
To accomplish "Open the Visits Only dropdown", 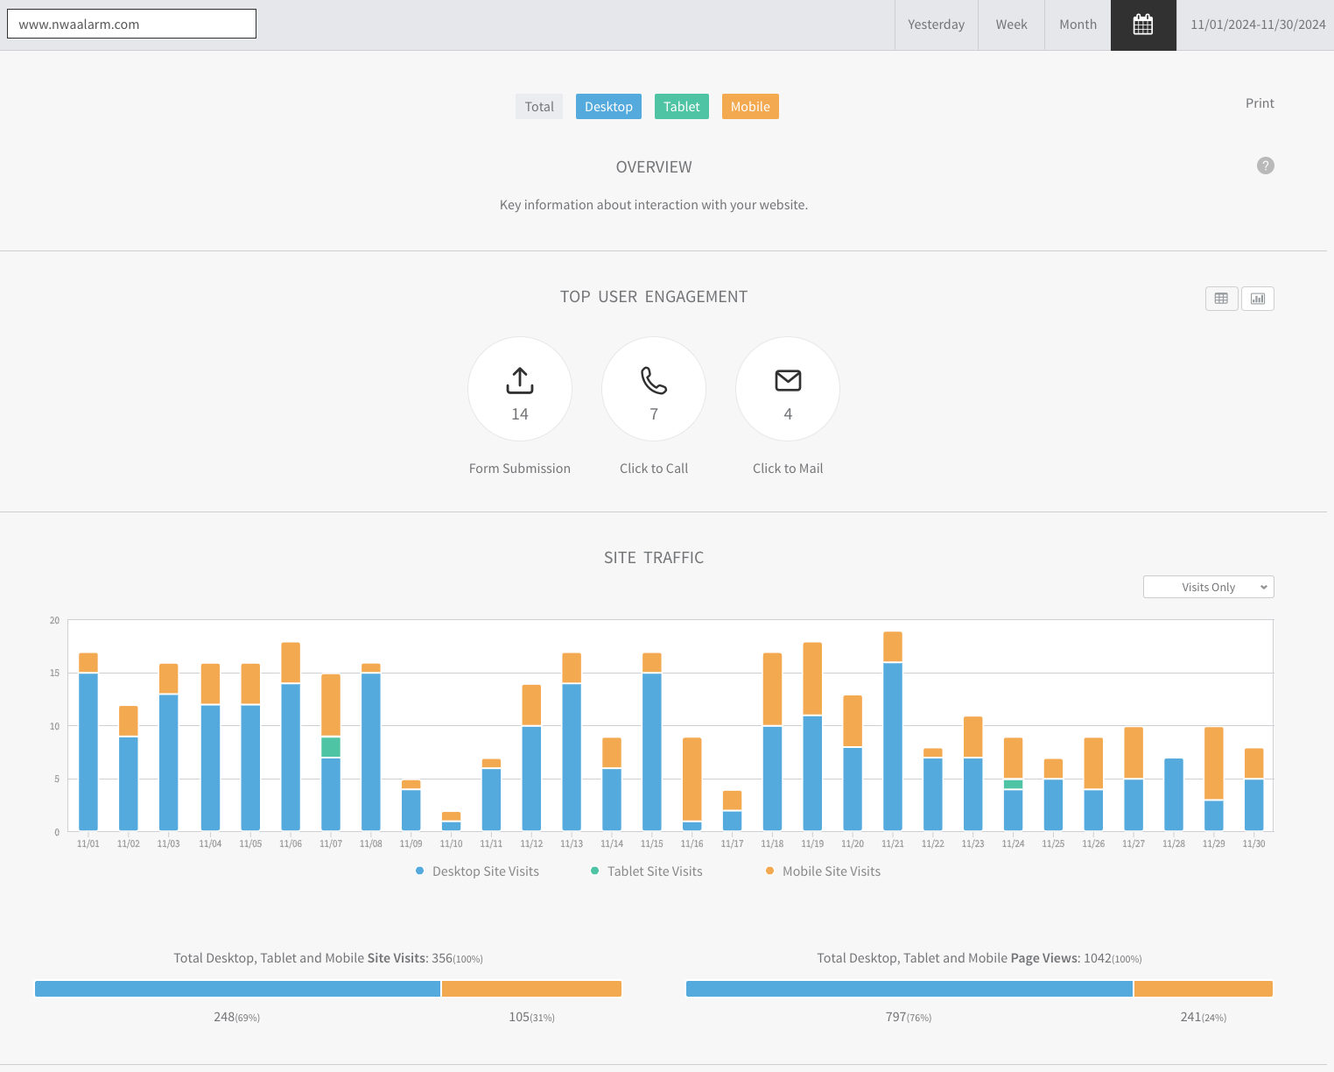I will point(1208,587).
